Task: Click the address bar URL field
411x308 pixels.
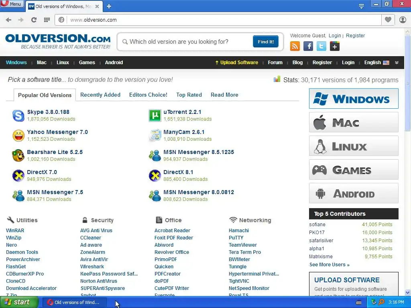Action: click(224, 20)
